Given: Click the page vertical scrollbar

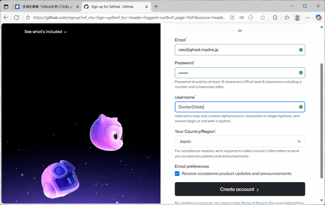Looking at the screenshot, I should (322, 121).
